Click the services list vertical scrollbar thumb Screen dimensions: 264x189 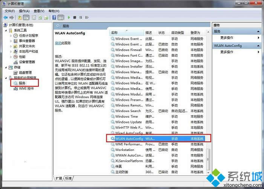pos(208,159)
